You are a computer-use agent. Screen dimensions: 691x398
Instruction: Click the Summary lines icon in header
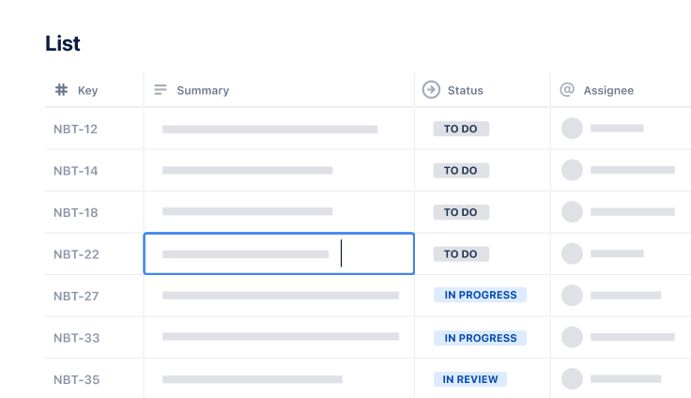pos(161,90)
